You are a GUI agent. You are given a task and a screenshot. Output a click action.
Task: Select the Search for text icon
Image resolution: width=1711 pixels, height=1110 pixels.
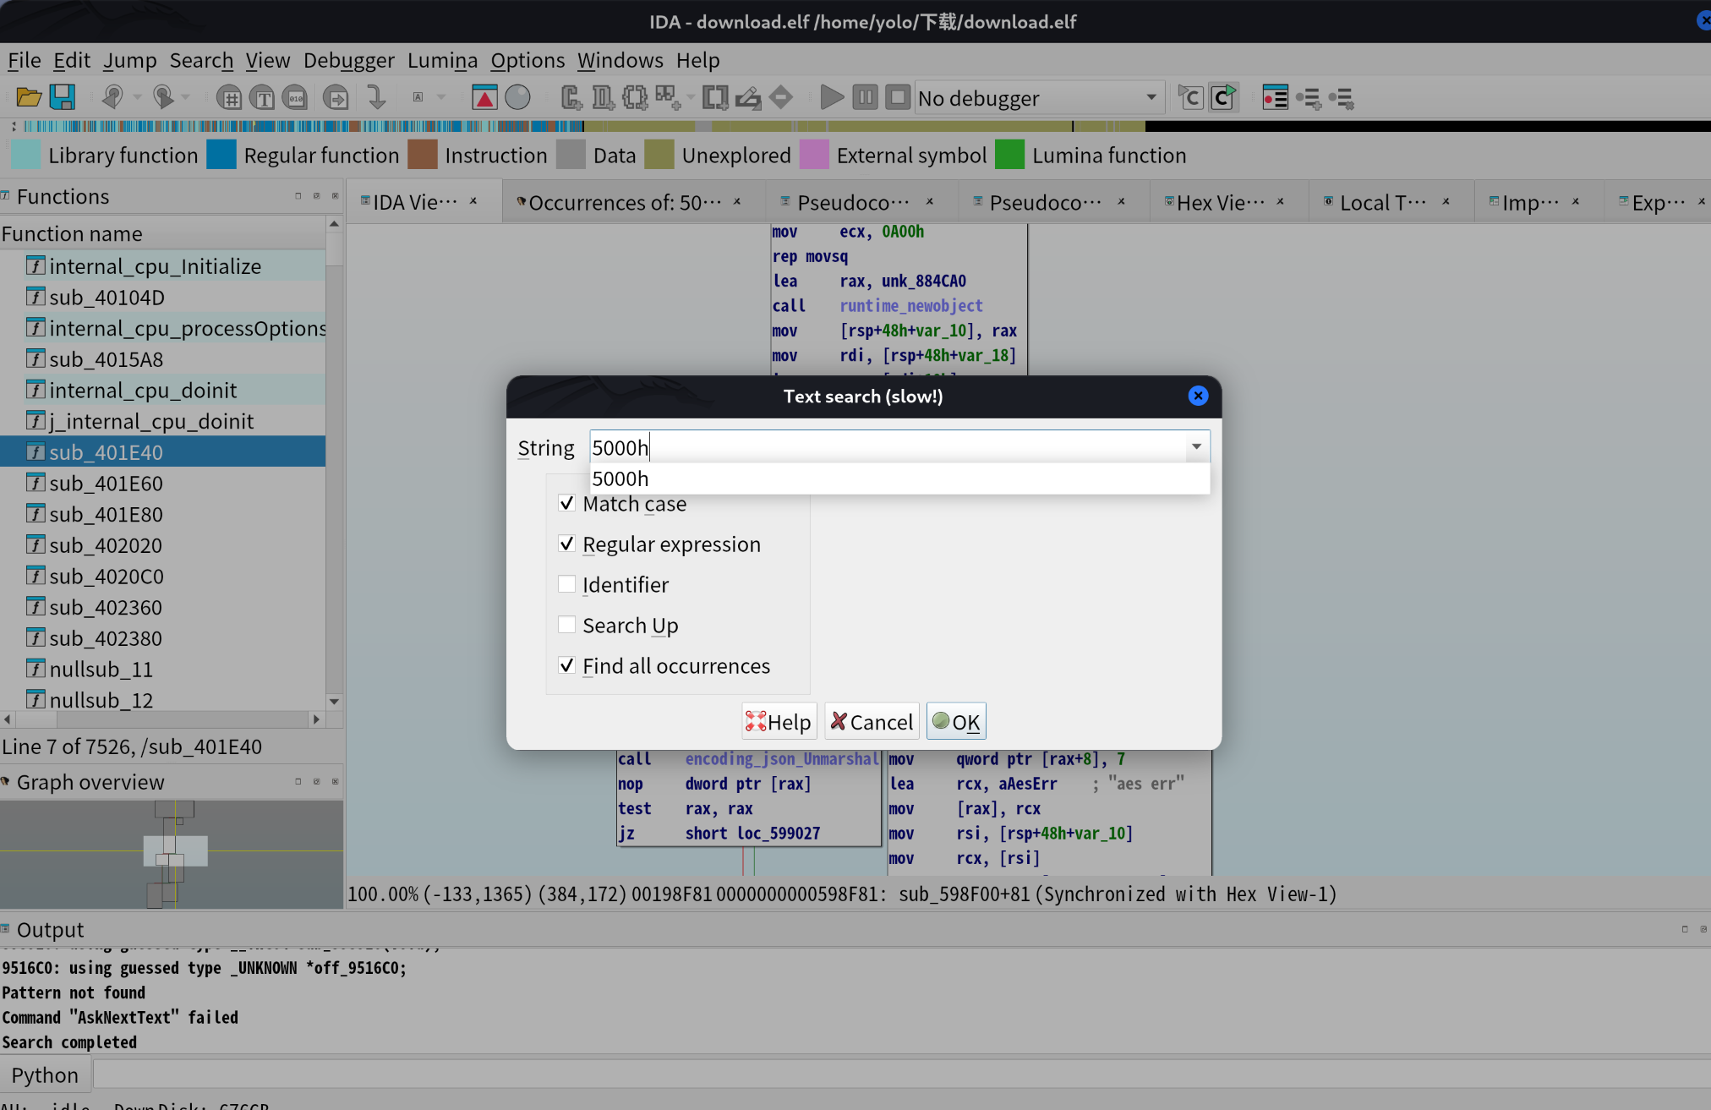263,97
